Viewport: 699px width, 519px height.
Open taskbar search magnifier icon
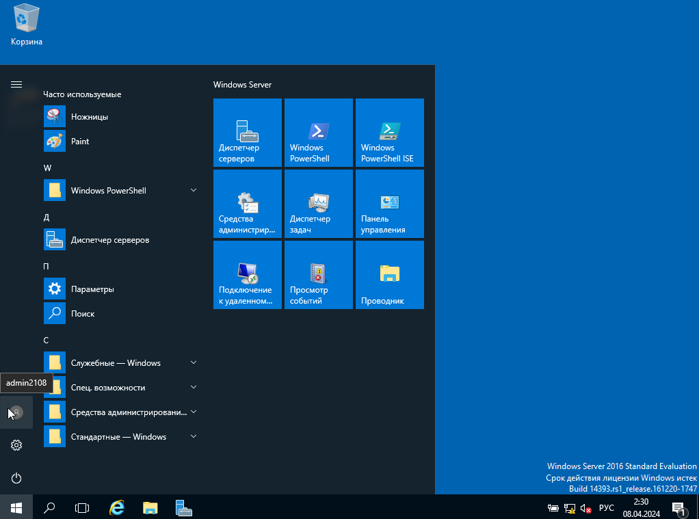(x=49, y=507)
